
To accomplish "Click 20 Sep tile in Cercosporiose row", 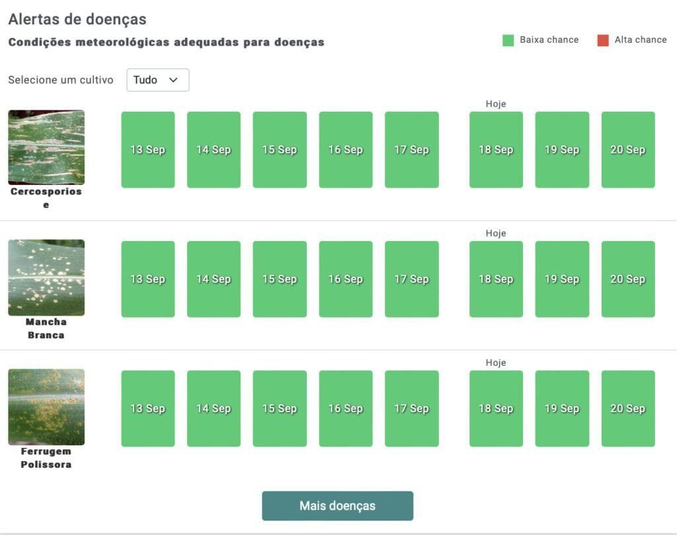I will 627,150.
